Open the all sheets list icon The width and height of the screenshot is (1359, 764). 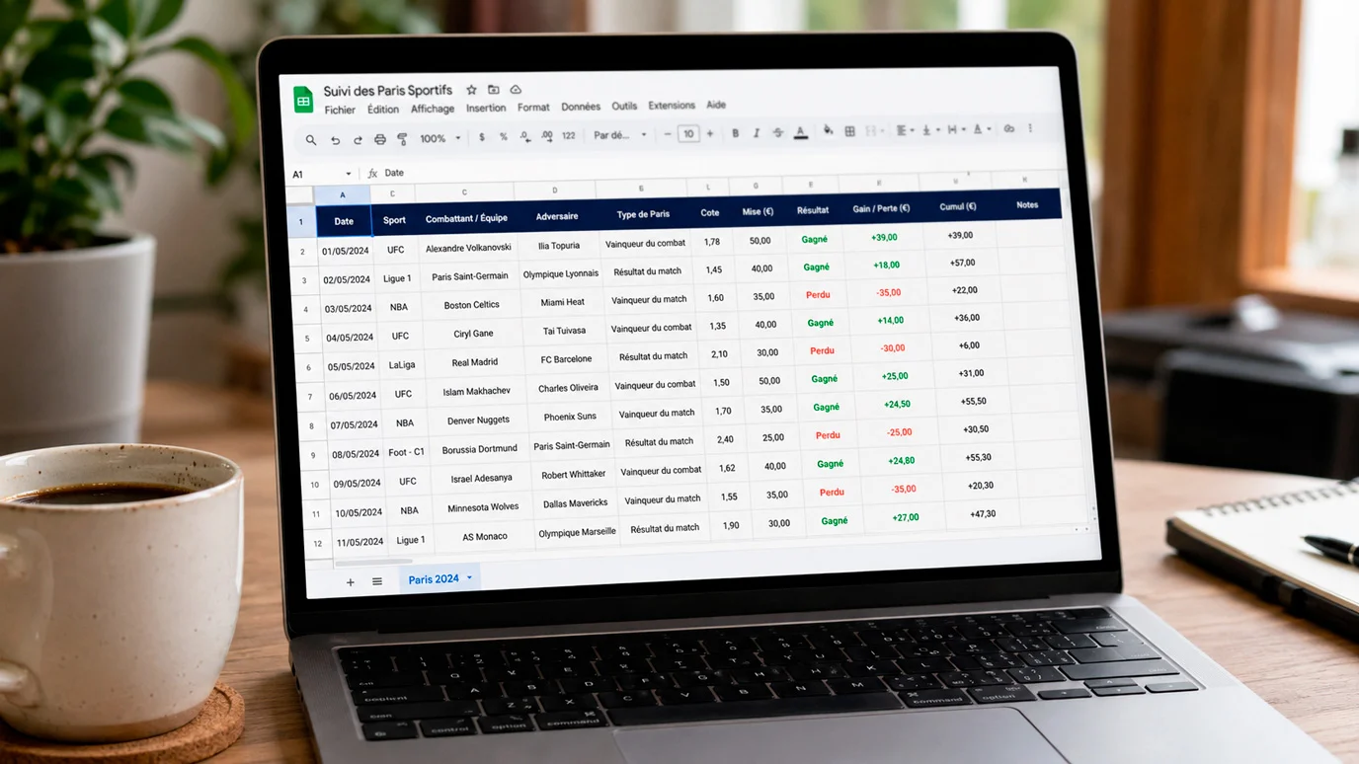(377, 581)
